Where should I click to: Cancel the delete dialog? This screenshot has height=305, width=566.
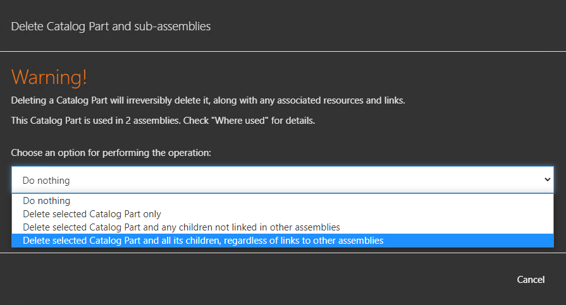point(531,280)
